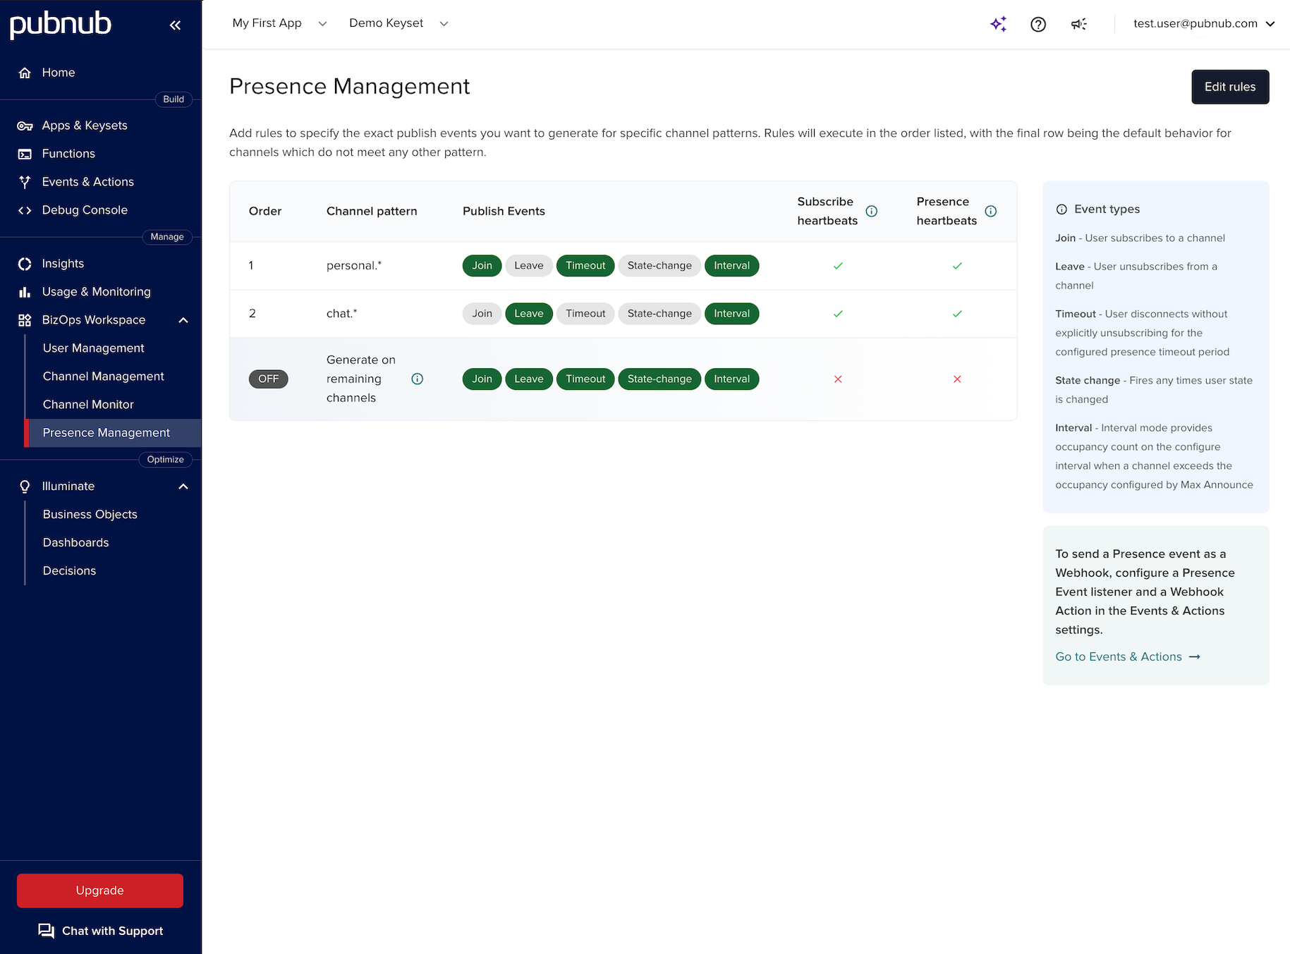This screenshot has width=1290, height=954.
Task: Open the My First App dropdown
Action: click(x=279, y=23)
